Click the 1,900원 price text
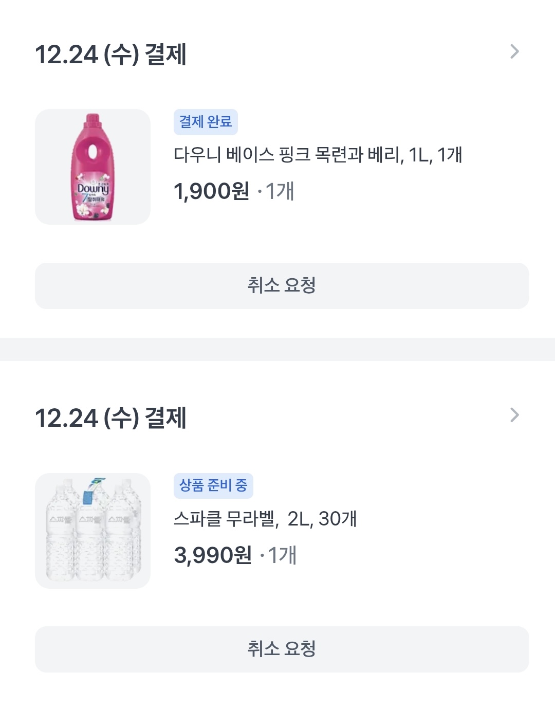Viewport: 555px width, 725px height. [211, 191]
